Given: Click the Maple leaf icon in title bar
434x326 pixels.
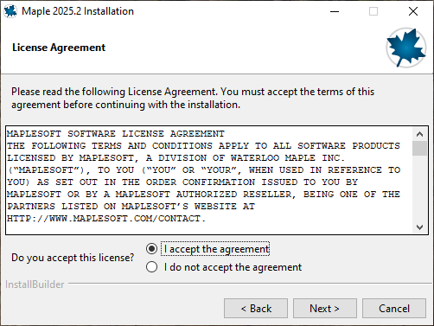Looking at the screenshot, I should point(10,11).
